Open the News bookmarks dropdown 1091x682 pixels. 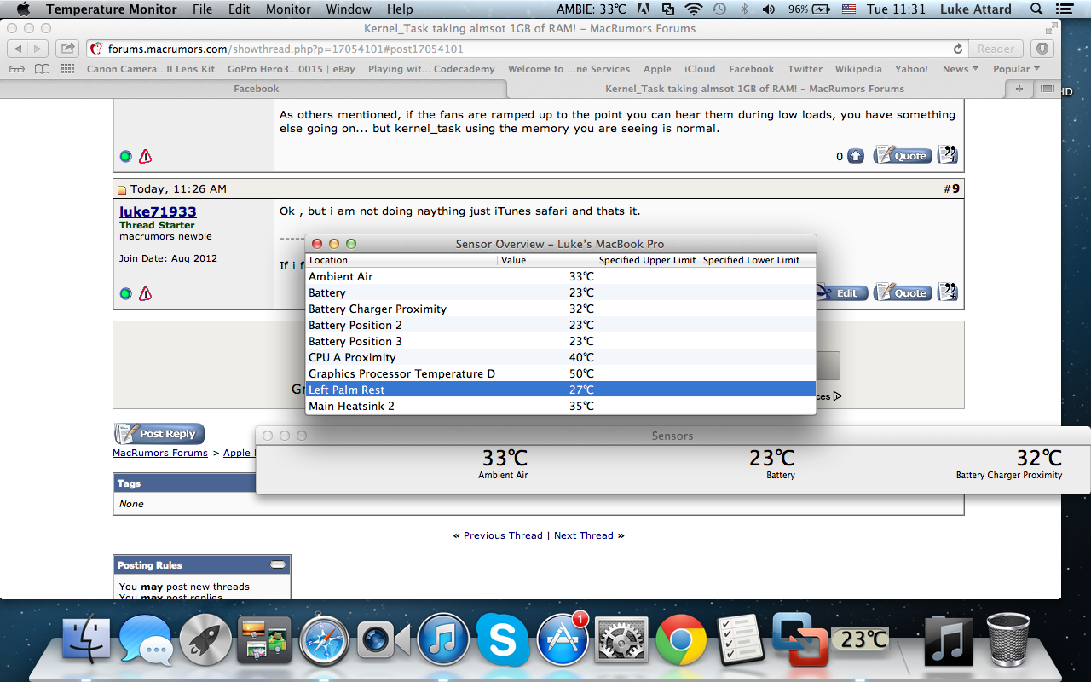(961, 69)
